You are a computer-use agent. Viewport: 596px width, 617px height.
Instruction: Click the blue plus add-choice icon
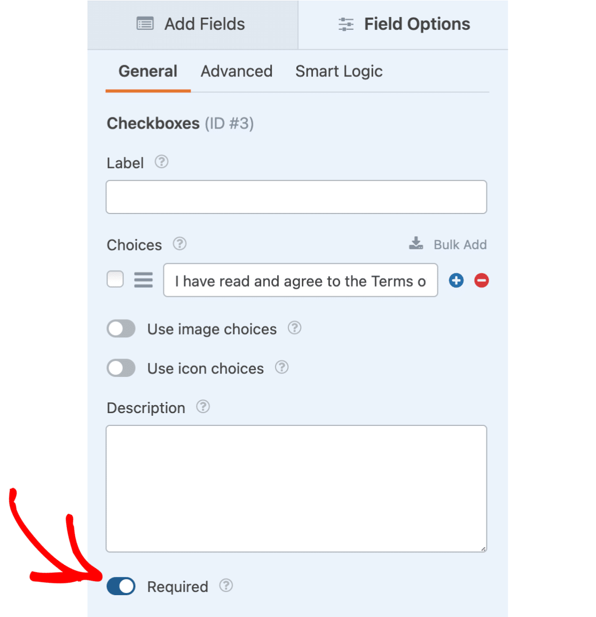(x=456, y=280)
